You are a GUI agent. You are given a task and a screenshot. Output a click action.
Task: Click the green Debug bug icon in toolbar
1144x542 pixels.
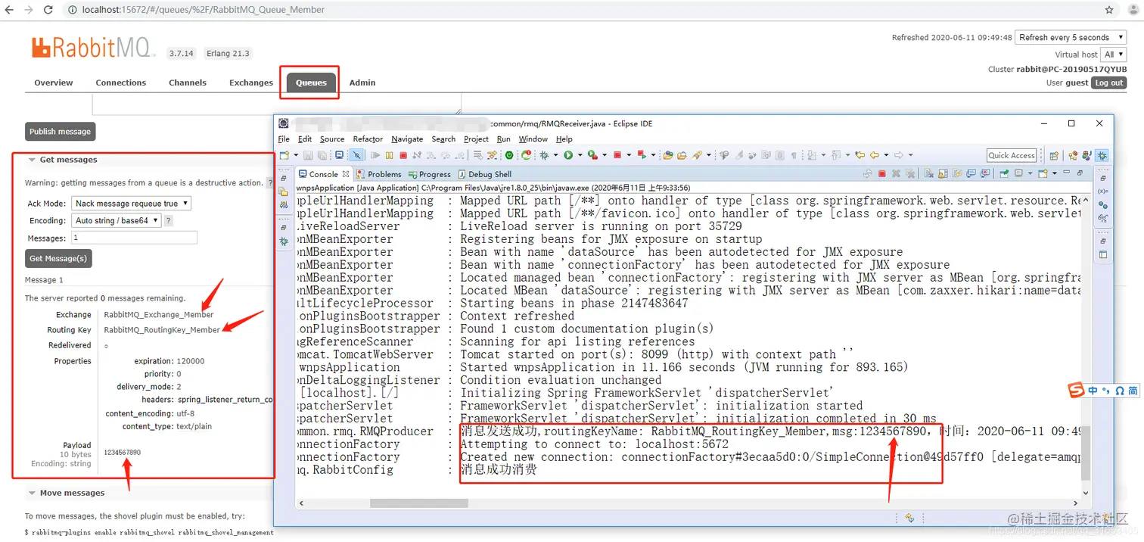544,155
